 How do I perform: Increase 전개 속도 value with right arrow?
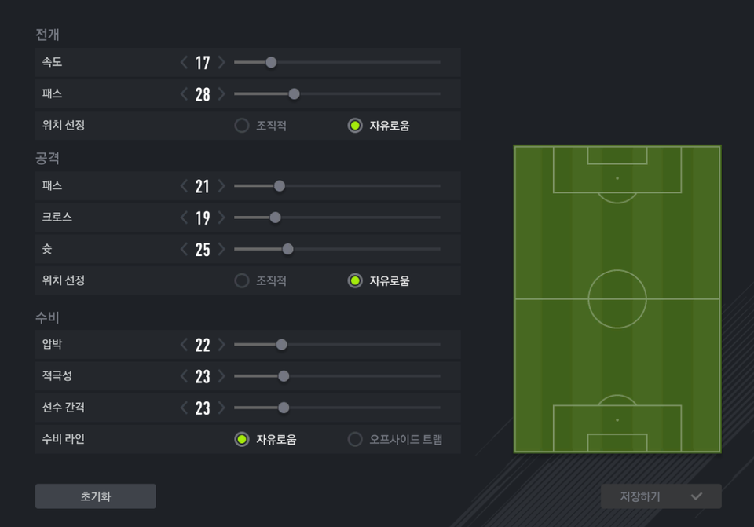click(x=221, y=62)
